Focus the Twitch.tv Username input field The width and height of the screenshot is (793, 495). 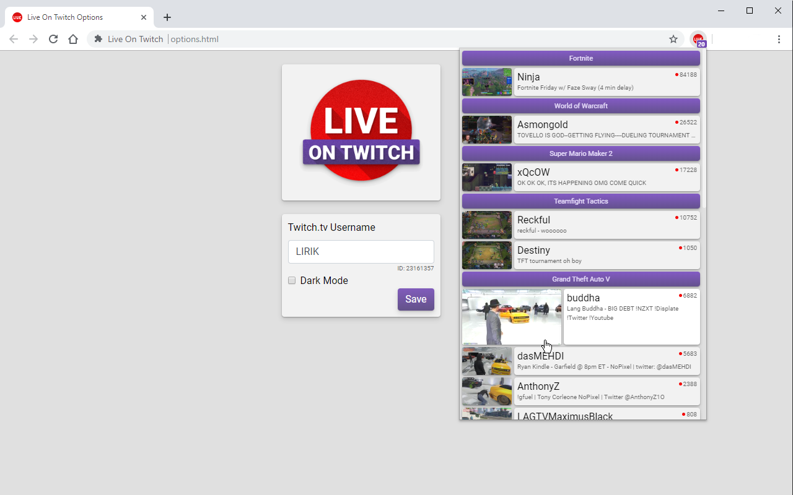click(361, 252)
